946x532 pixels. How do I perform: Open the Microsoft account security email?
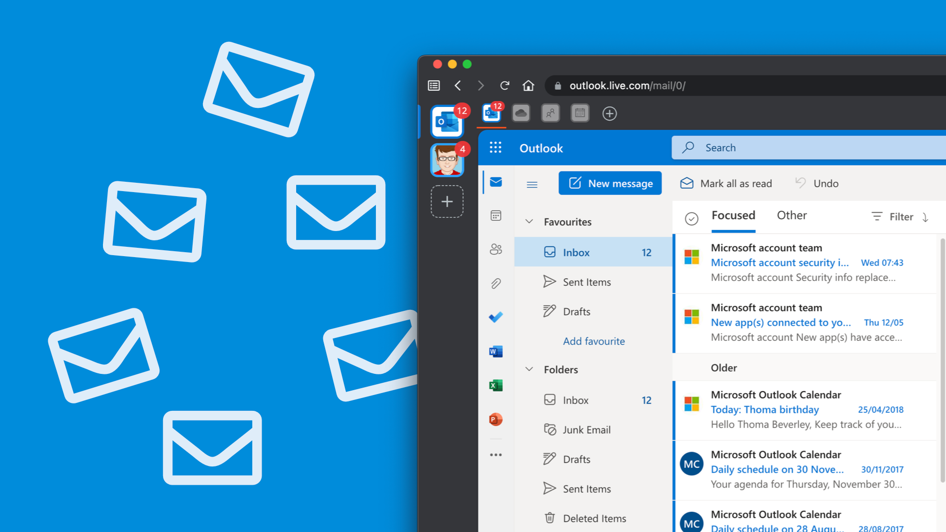(x=806, y=263)
